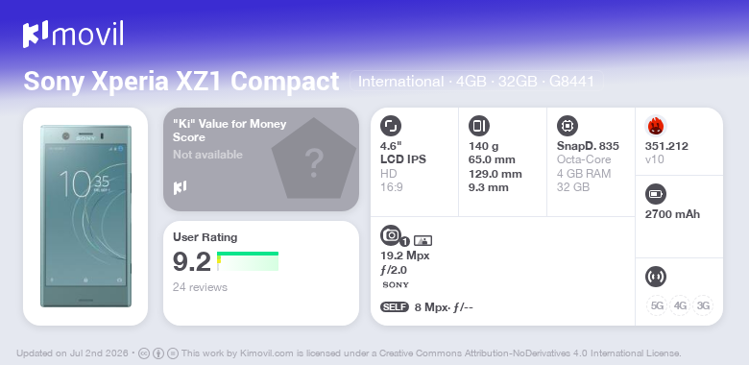Select the 5G network badge

pos(657,305)
